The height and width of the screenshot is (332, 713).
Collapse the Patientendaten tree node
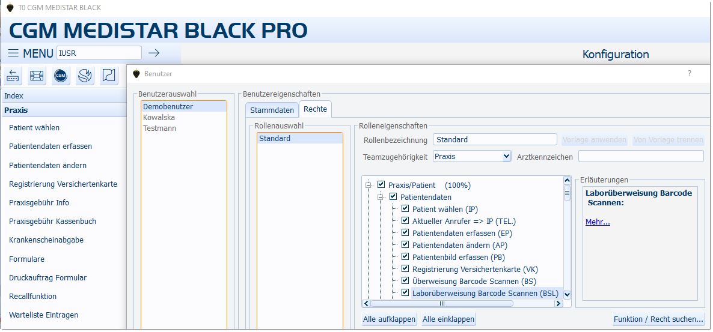pos(381,197)
